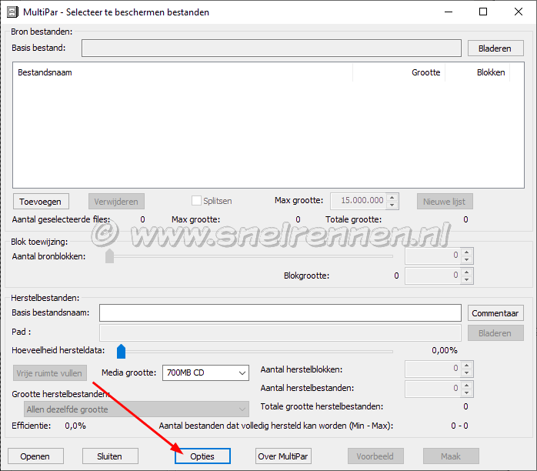Click the Nieuwe lijst button
537x471 pixels.
445,202
